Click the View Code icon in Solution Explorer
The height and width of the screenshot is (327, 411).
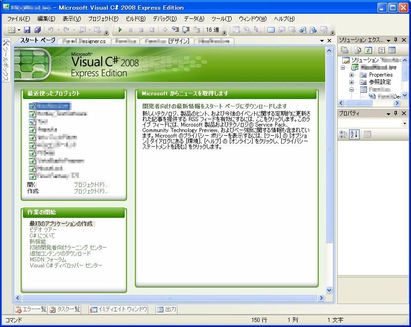[x=382, y=50]
